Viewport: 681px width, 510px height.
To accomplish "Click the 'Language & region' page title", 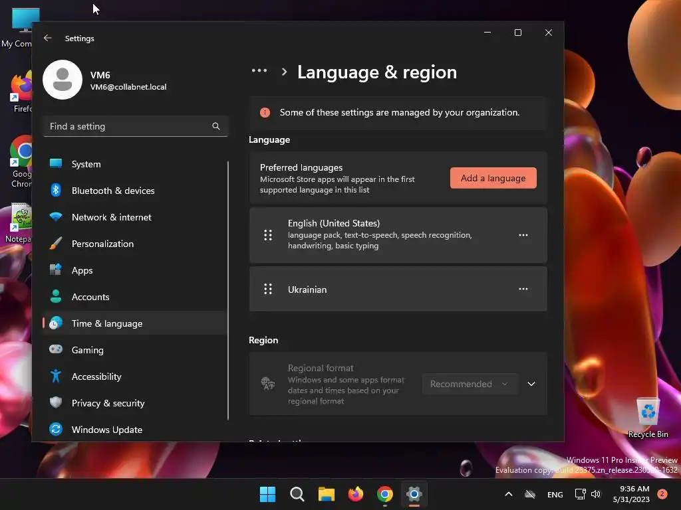I will [x=377, y=72].
